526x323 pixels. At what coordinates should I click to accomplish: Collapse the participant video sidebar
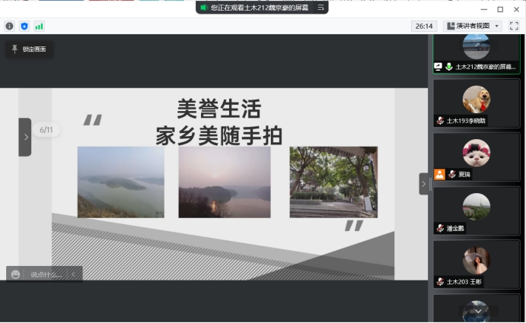(424, 184)
